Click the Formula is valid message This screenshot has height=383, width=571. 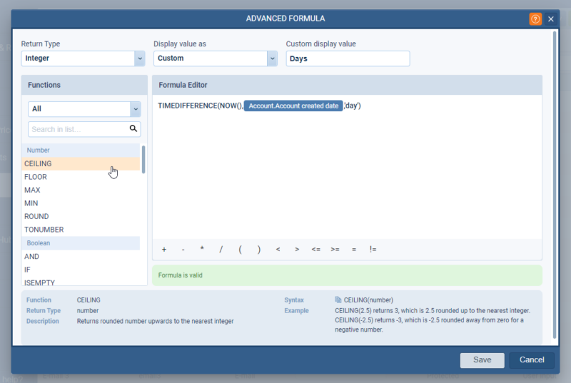pyautogui.click(x=348, y=275)
